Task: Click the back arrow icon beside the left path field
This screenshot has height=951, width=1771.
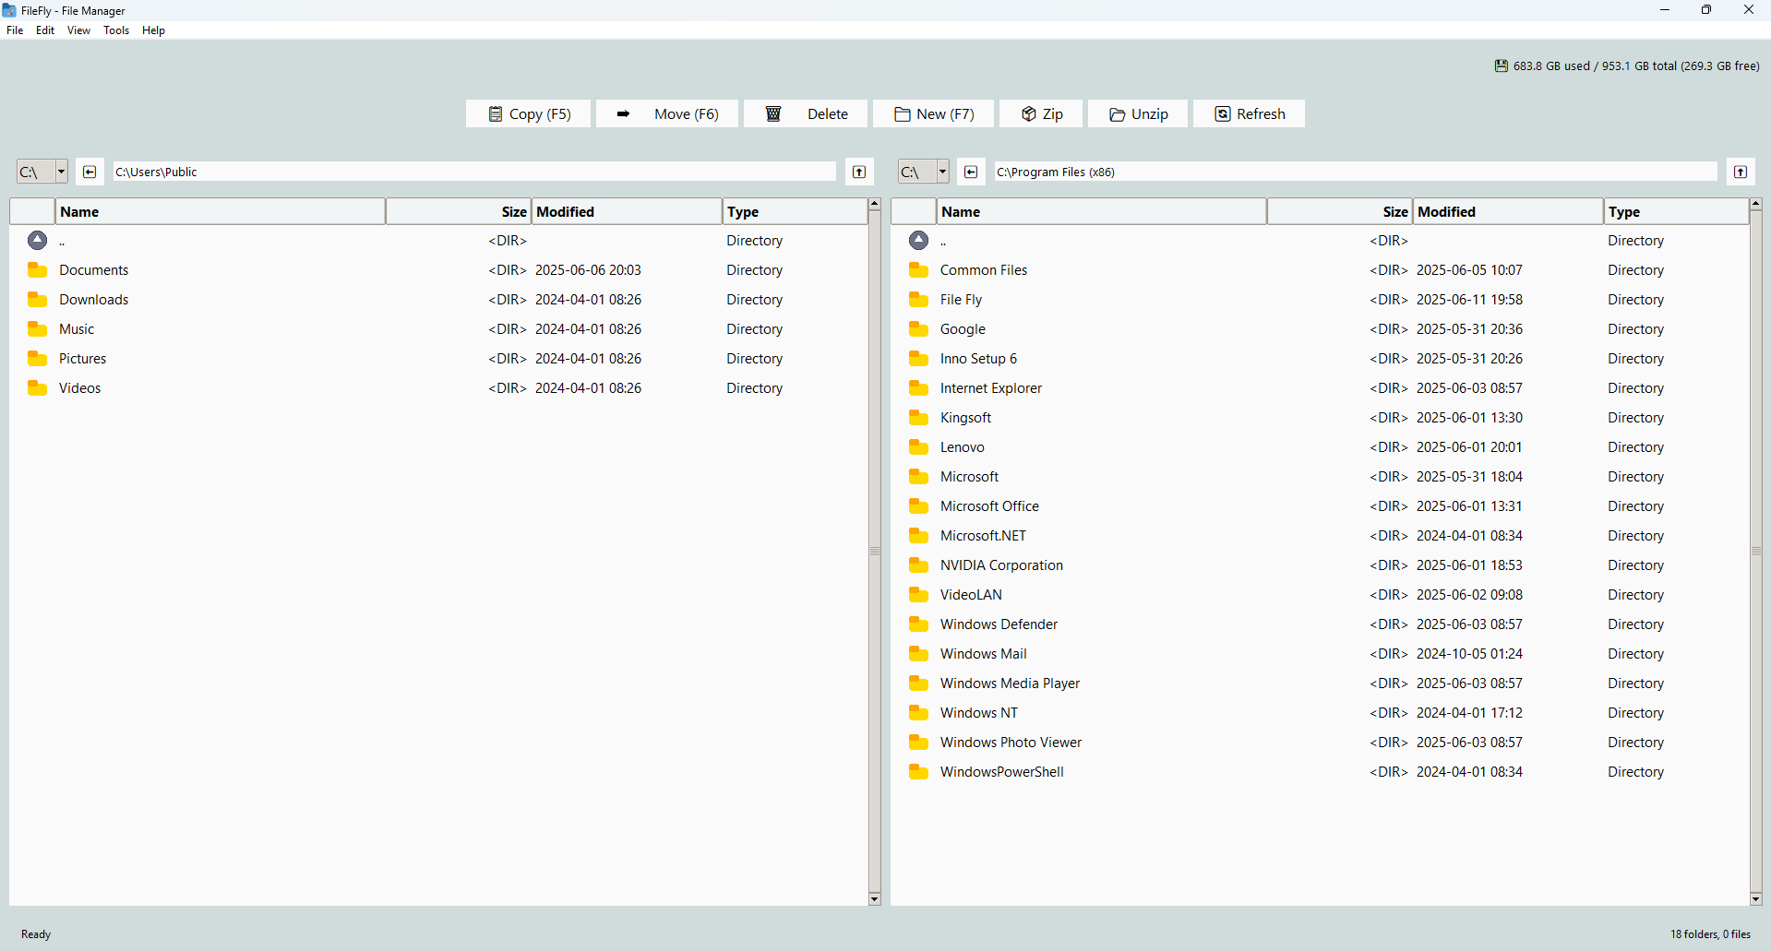Action: 90,172
